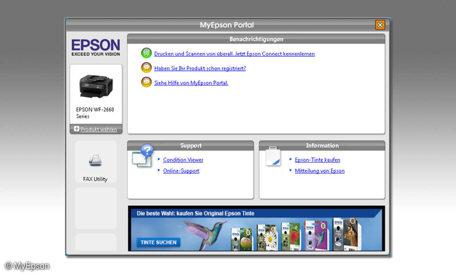This screenshot has height=274, width=456.
Task: Open the Mitteilung von Epson link
Action: (320, 171)
